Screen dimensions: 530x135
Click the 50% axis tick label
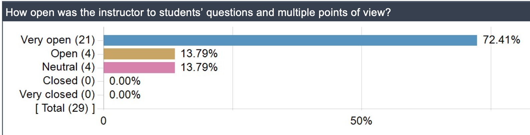pos(361,121)
